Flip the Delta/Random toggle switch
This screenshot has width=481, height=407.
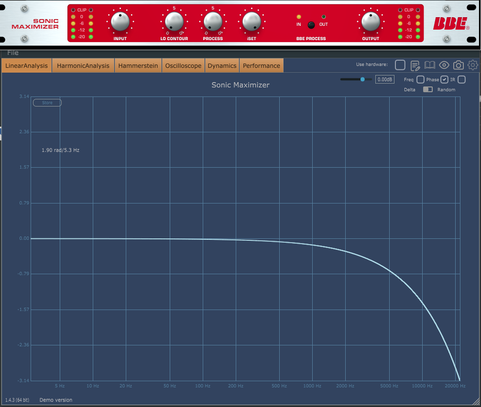coord(428,89)
